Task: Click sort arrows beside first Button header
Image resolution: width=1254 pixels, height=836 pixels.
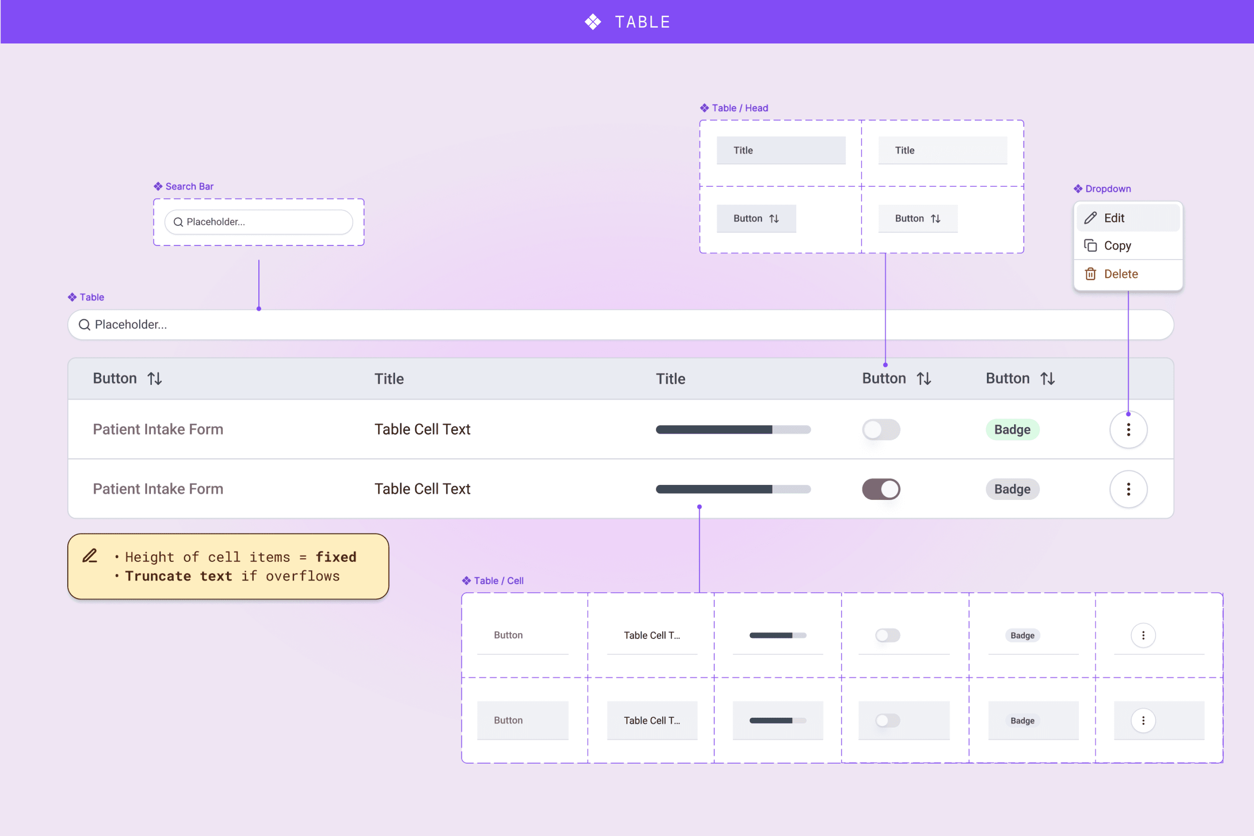Action: [x=155, y=379]
